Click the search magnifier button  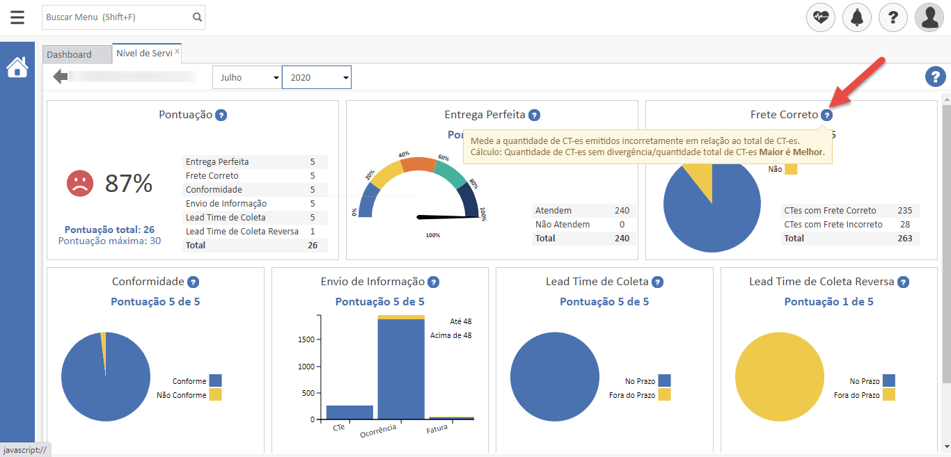[197, 17]
